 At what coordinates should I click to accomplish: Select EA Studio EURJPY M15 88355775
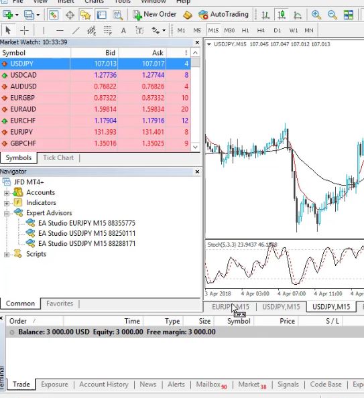(86, 223)
